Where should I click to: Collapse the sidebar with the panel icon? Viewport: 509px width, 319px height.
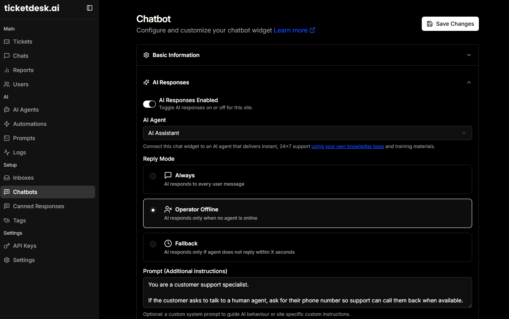coord(90,8)
